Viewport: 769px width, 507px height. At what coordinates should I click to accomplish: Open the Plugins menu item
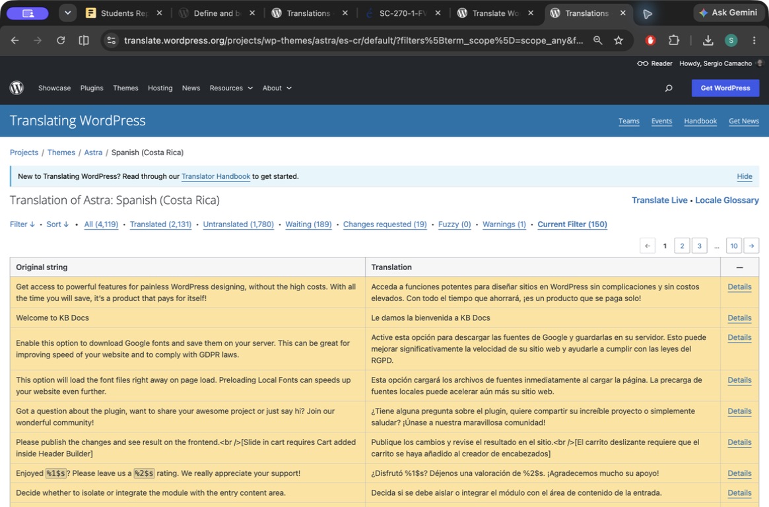(x=92, y=88)
